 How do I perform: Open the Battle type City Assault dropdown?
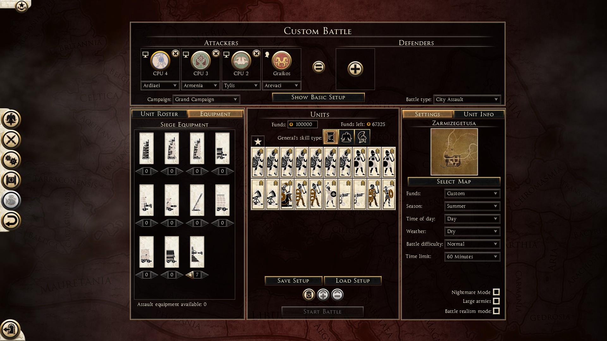[467, 99]
